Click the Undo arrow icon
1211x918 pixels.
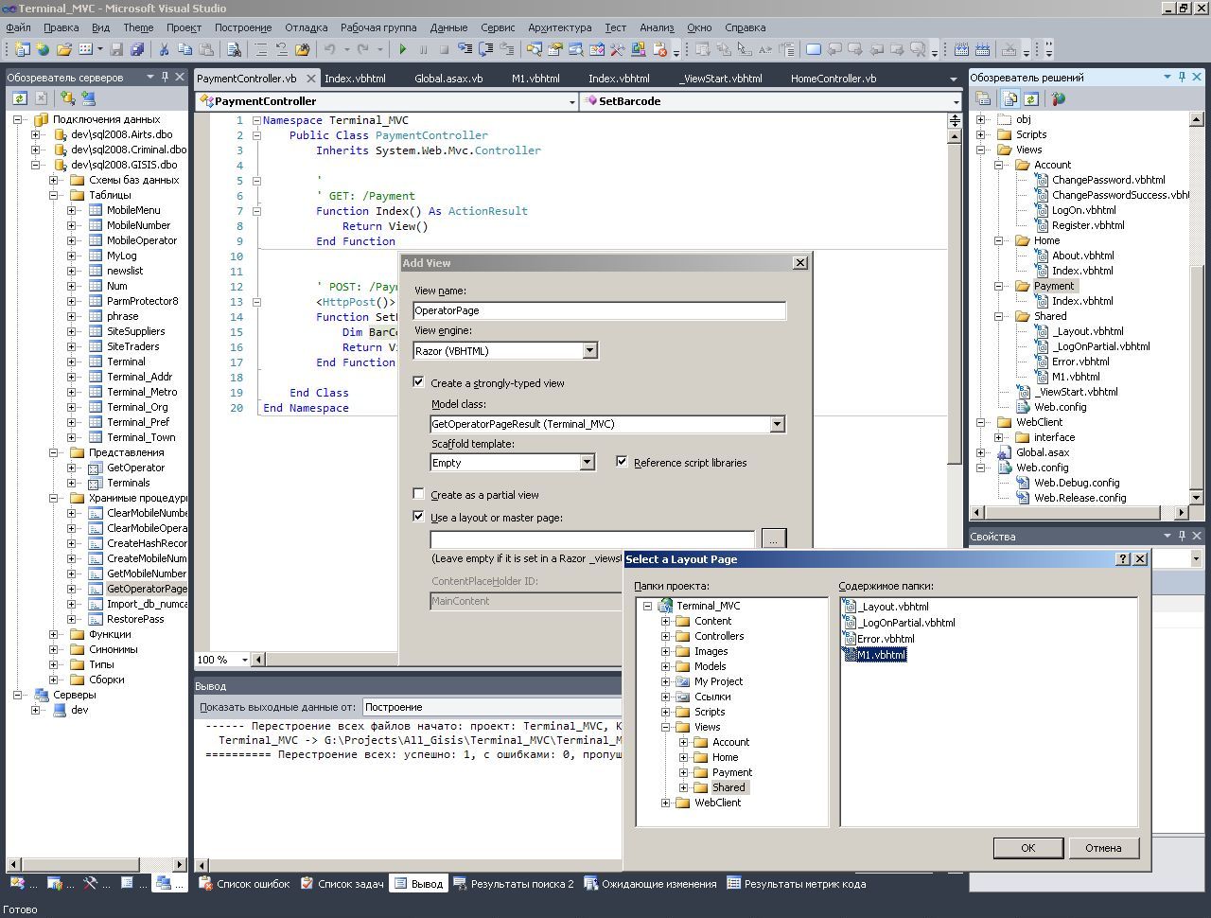[330, 49]
